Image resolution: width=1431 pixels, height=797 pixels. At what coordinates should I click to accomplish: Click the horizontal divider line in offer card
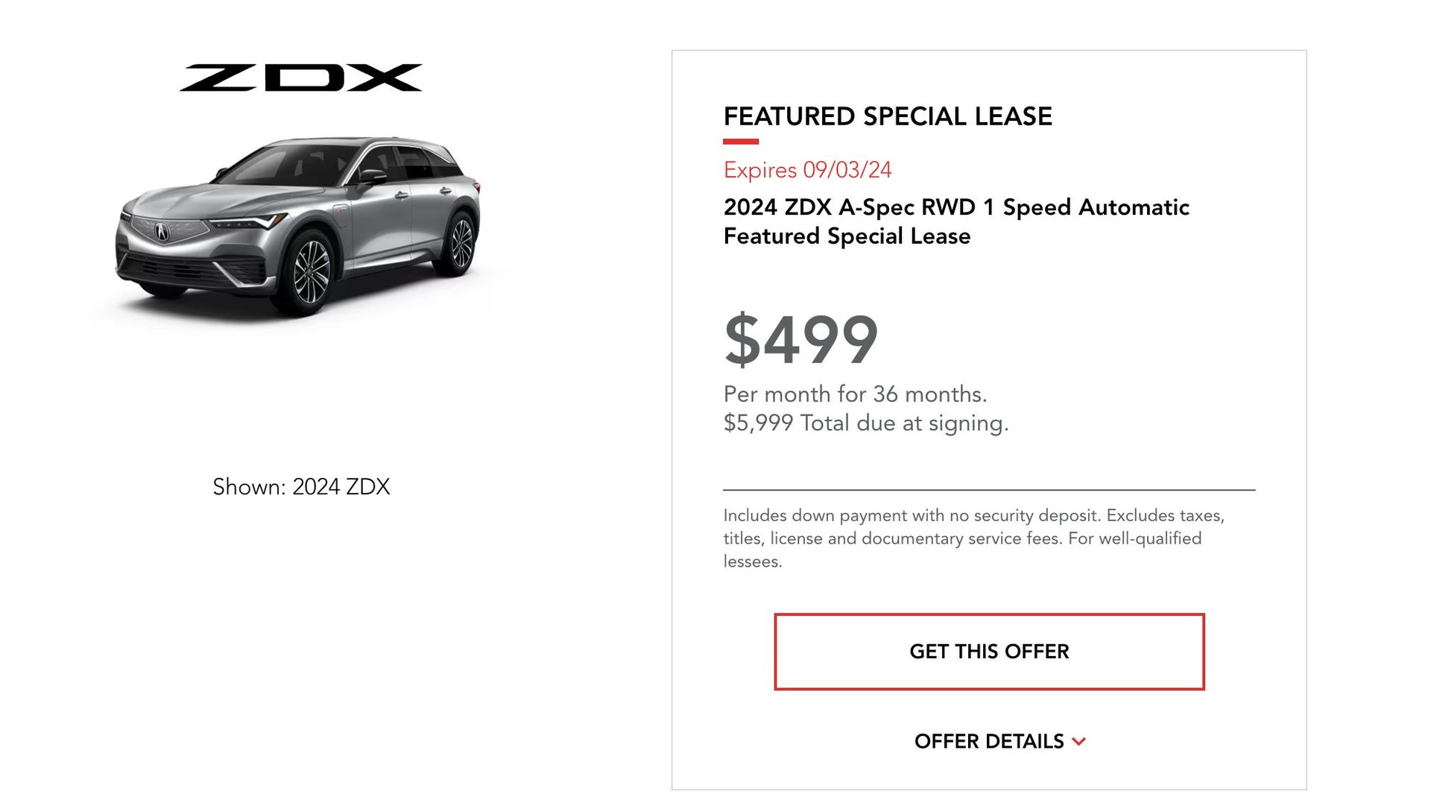pyautogui.click(x=989, y=490)
